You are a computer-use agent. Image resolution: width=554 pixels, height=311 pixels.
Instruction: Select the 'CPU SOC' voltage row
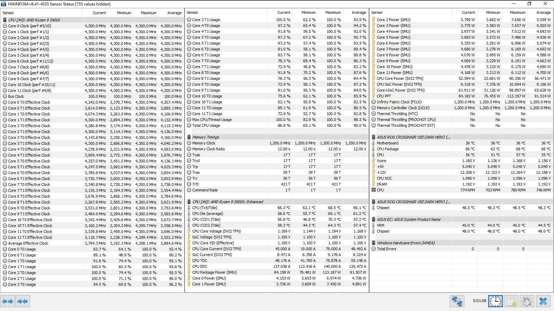pos(461,178)
